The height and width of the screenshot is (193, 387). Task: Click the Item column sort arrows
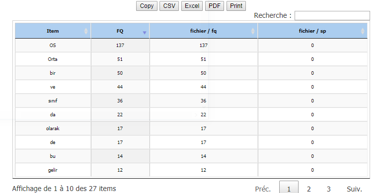click(86, 31)
